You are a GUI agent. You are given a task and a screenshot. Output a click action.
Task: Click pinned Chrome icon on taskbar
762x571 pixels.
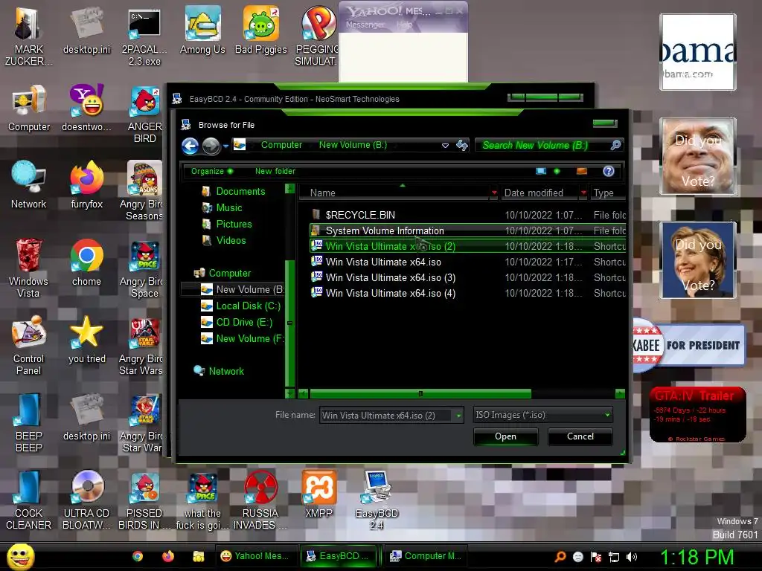pyautogui.click(x=138, y=556)
